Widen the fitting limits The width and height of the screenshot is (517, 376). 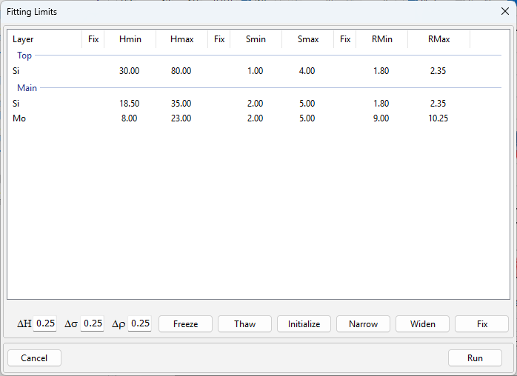click(422, 324)
